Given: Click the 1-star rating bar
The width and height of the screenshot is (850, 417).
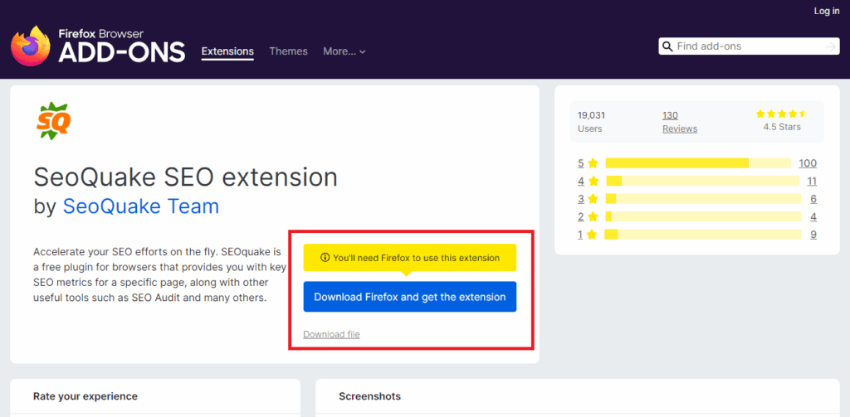Looking at the screenshot, I should (x=703, y=235).
